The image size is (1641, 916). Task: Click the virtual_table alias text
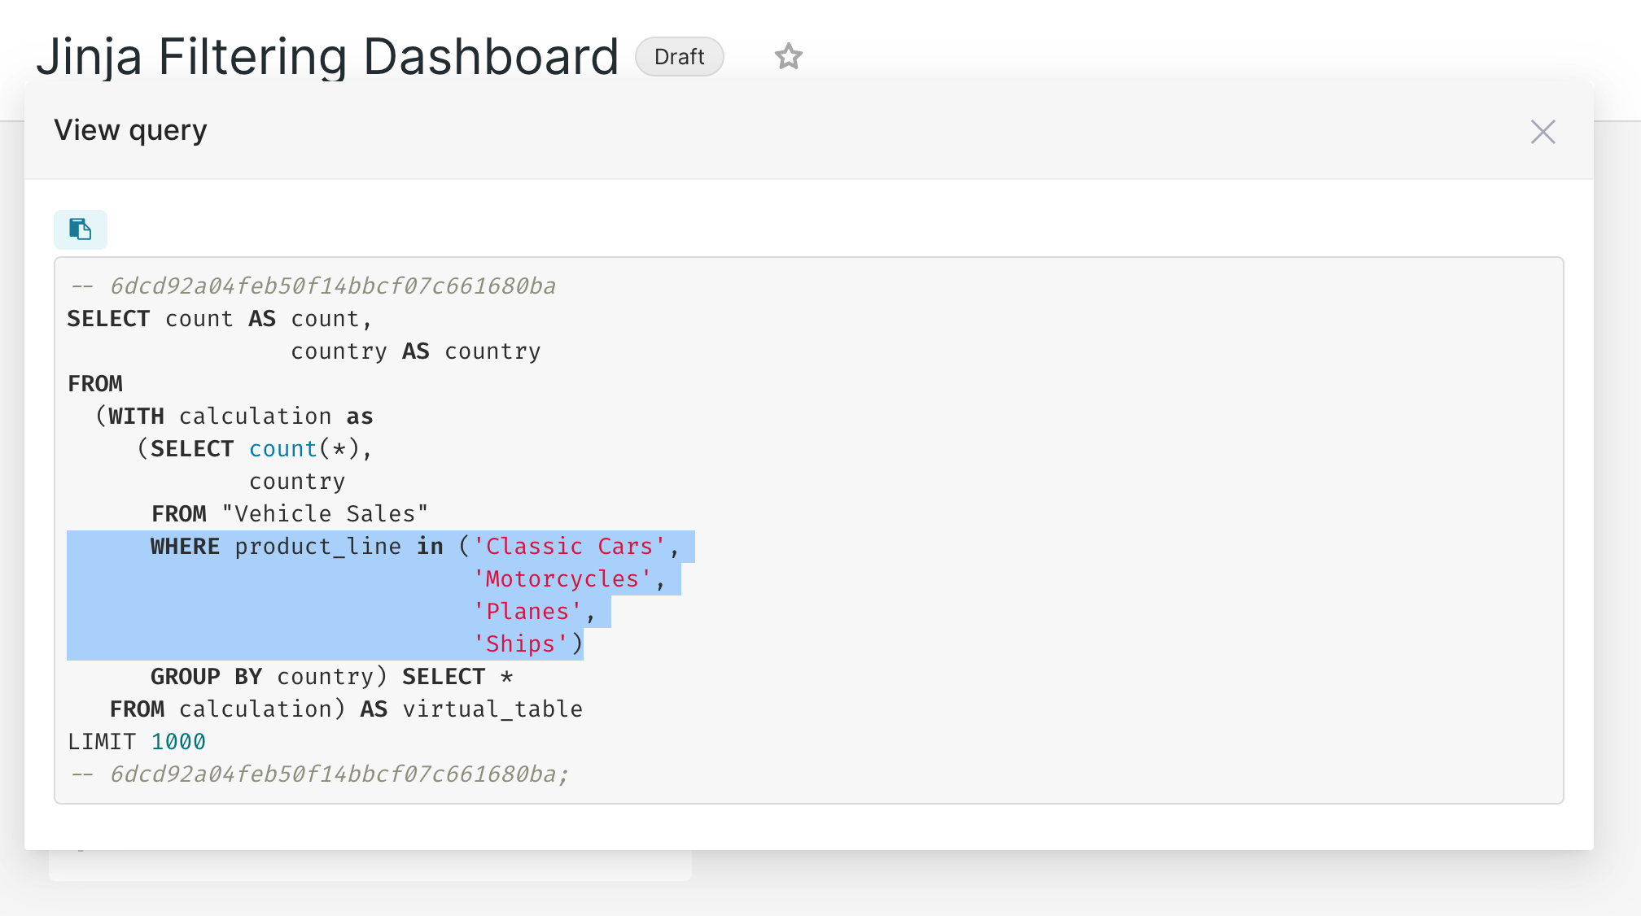(x=491, y=709)
